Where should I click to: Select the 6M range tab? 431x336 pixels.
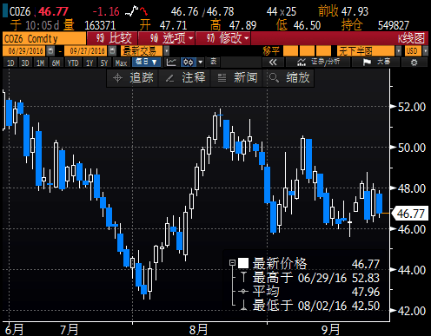[x=56, y=63]
